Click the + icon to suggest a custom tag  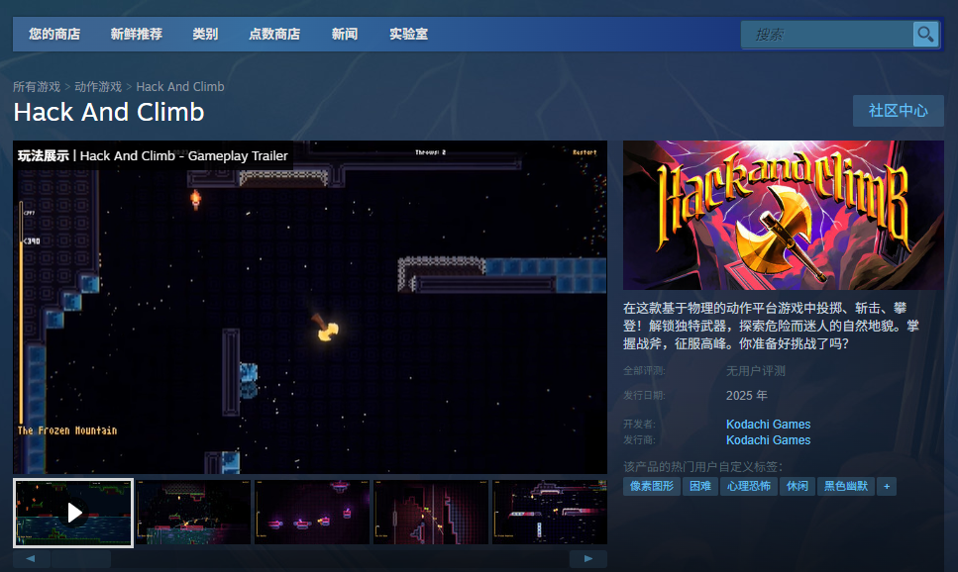point(886,486)
